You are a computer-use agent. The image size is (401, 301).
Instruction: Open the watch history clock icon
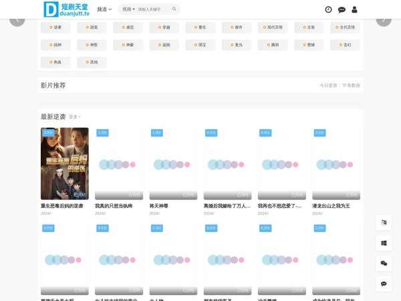point(328,9)
